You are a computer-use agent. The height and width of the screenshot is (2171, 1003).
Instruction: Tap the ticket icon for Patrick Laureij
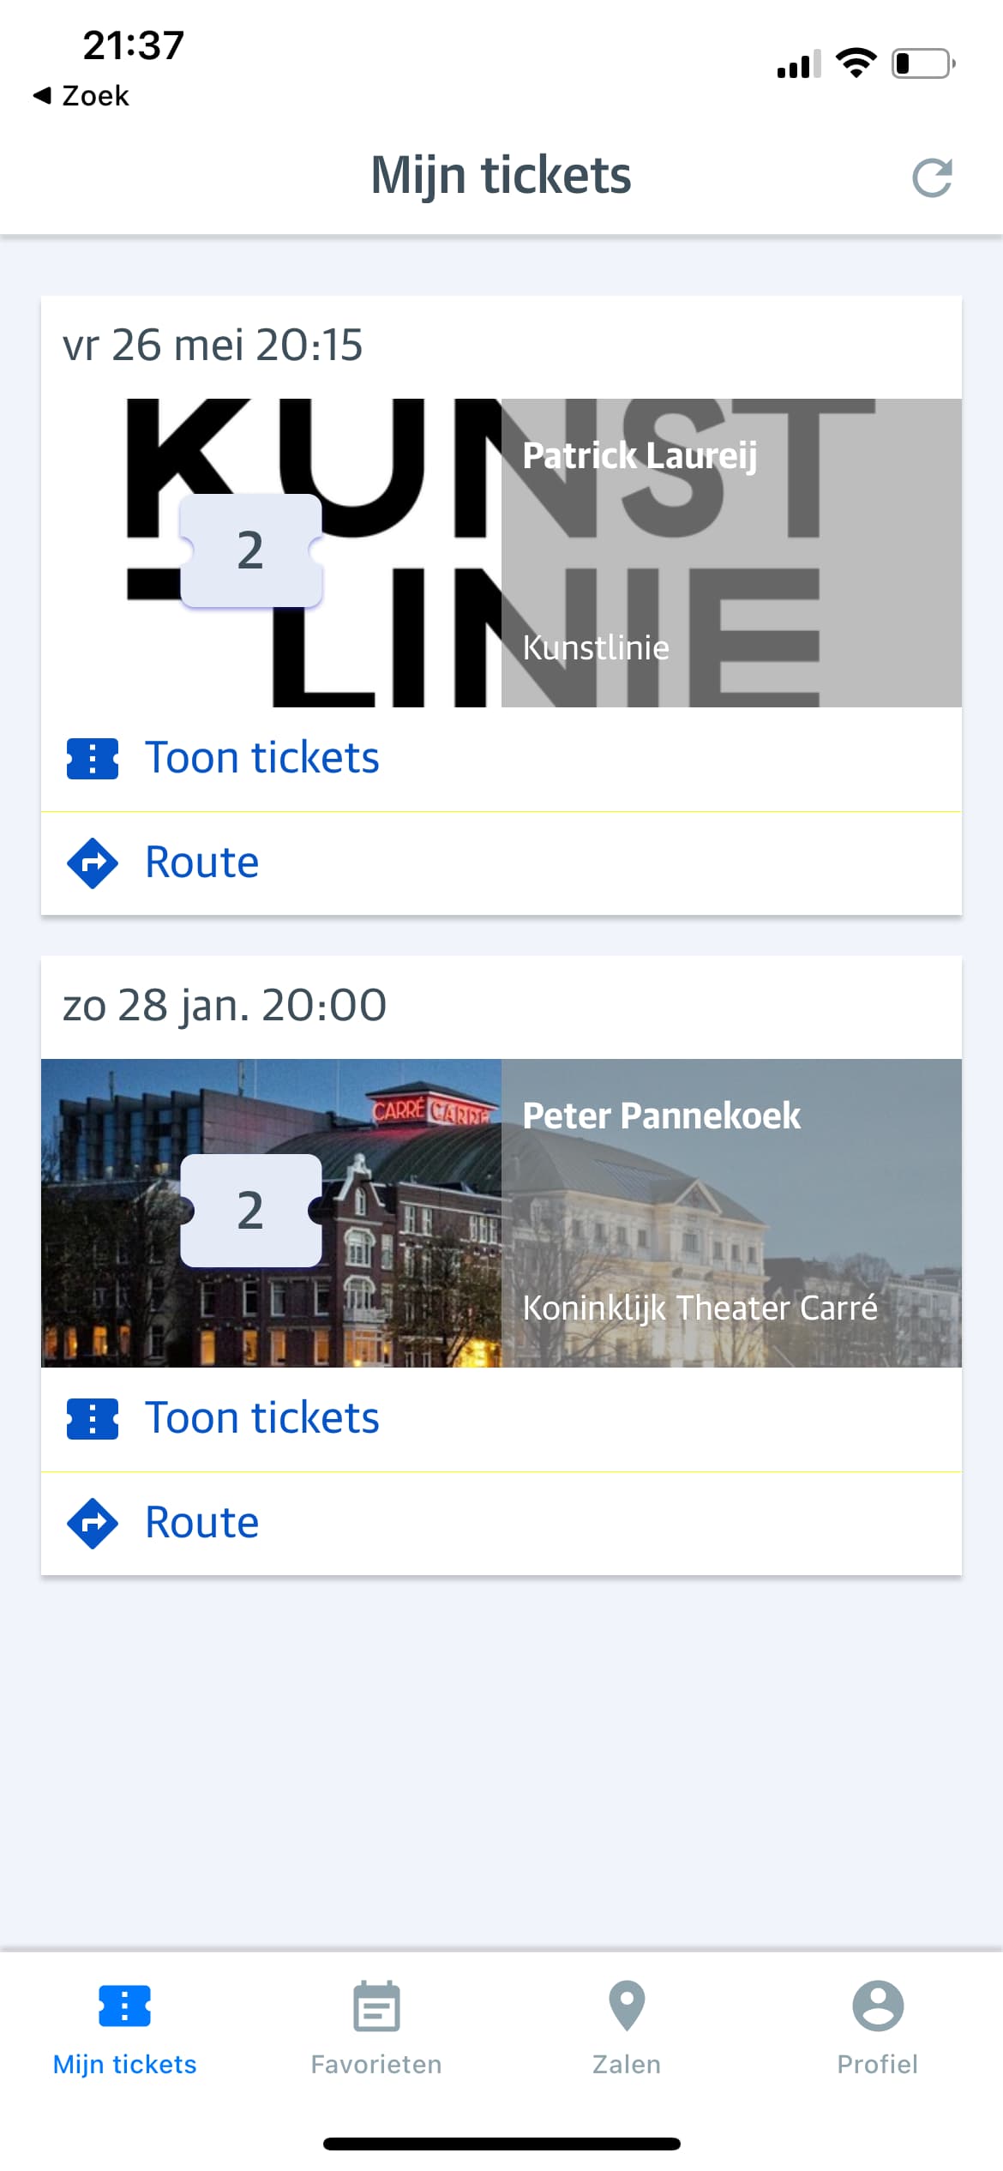click(93, 759)
